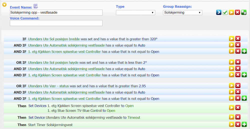Click the Event Name text field

pyautogui.click(x=56, y=13)
